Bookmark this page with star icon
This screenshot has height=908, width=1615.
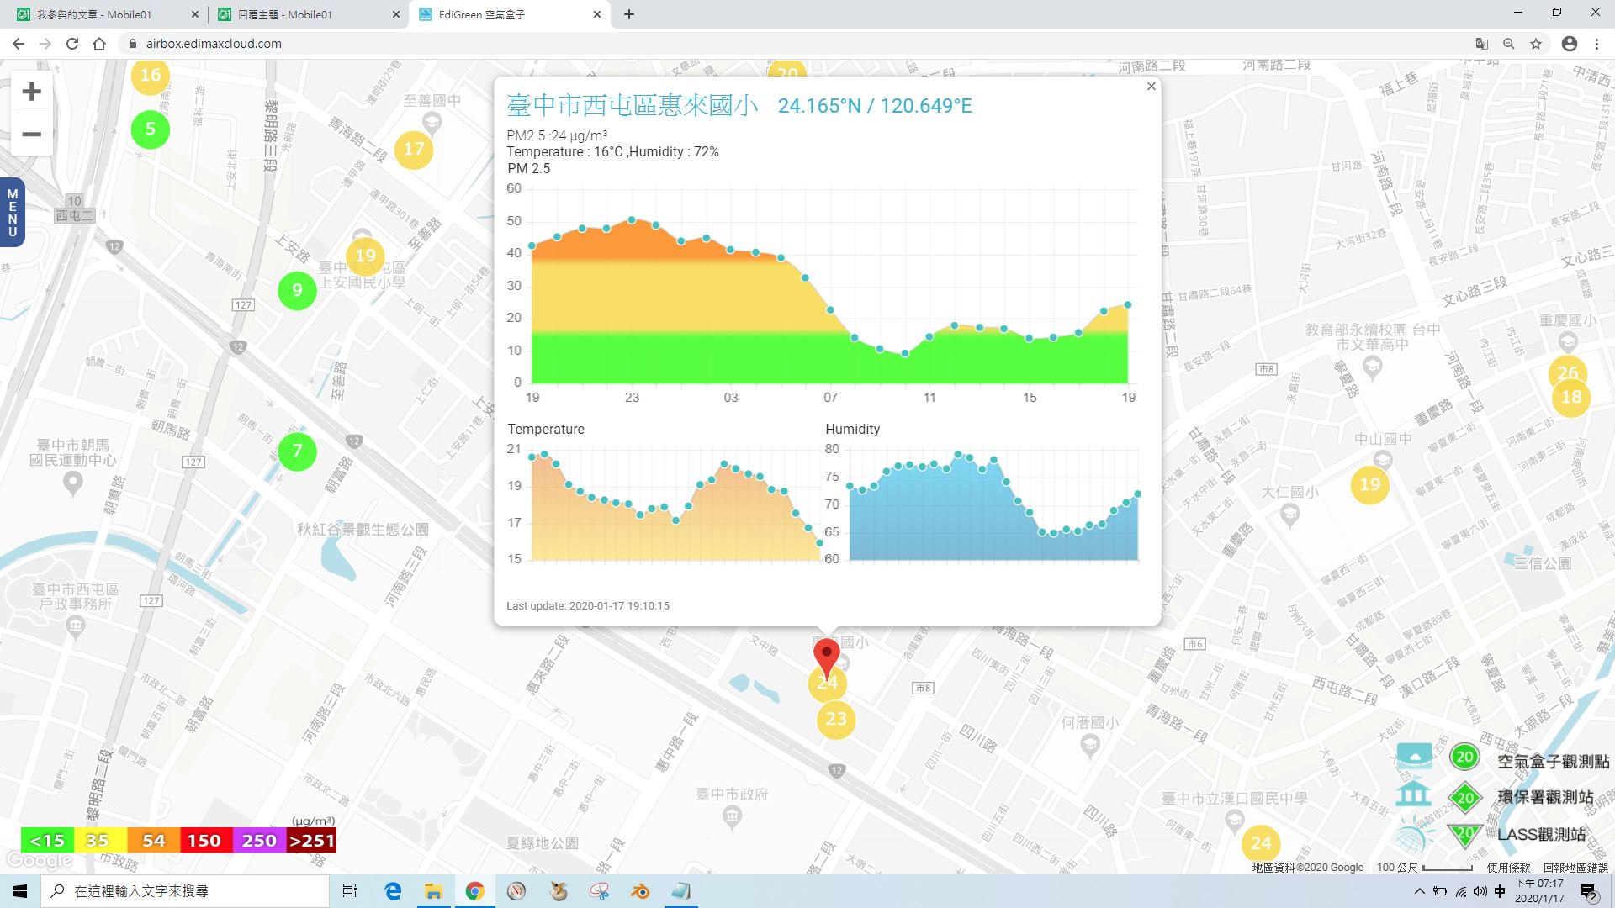tap(1536, 44)
